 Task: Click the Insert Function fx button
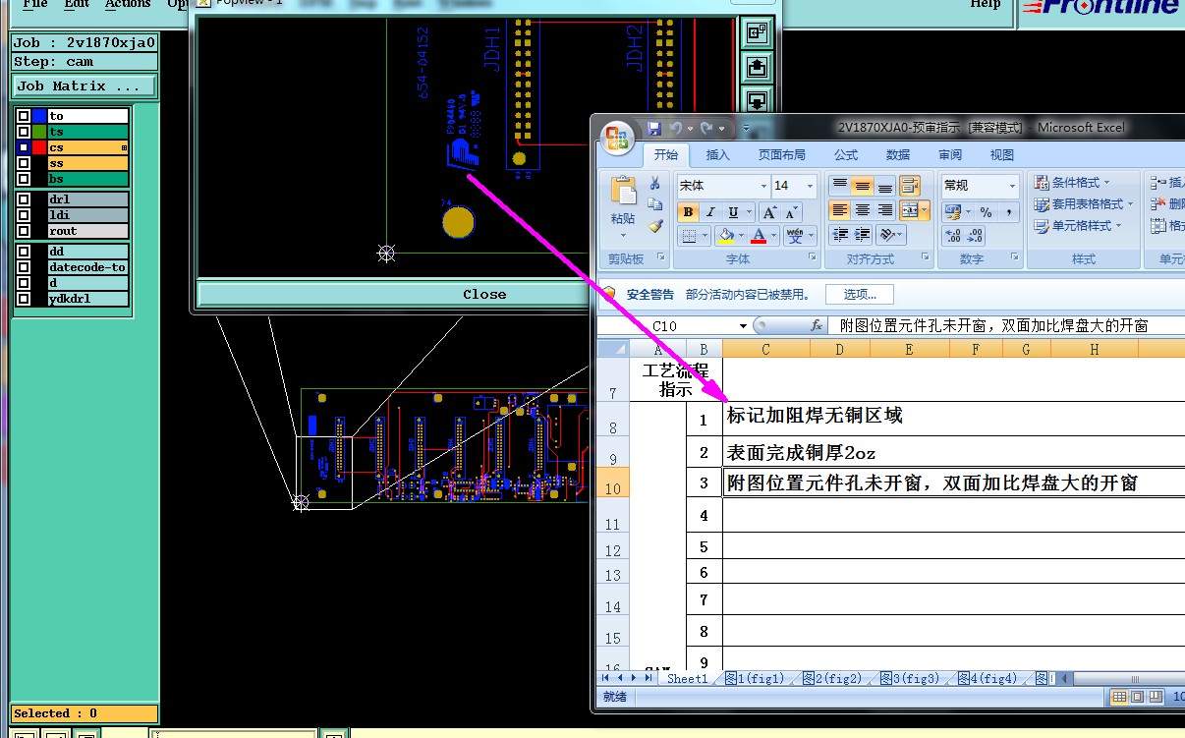click(816, 325)
